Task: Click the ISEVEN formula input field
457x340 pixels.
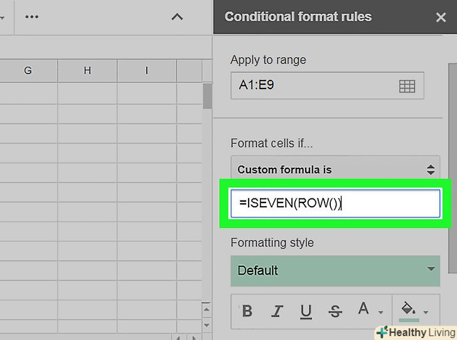Action: [x=335, y=203]
